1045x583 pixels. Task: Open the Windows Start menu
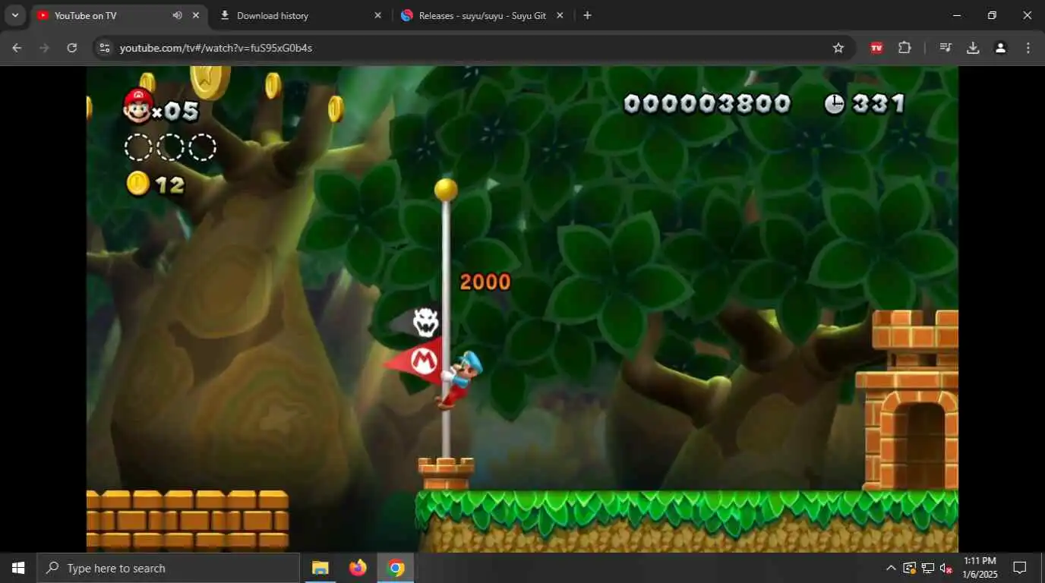click(18, 568)
